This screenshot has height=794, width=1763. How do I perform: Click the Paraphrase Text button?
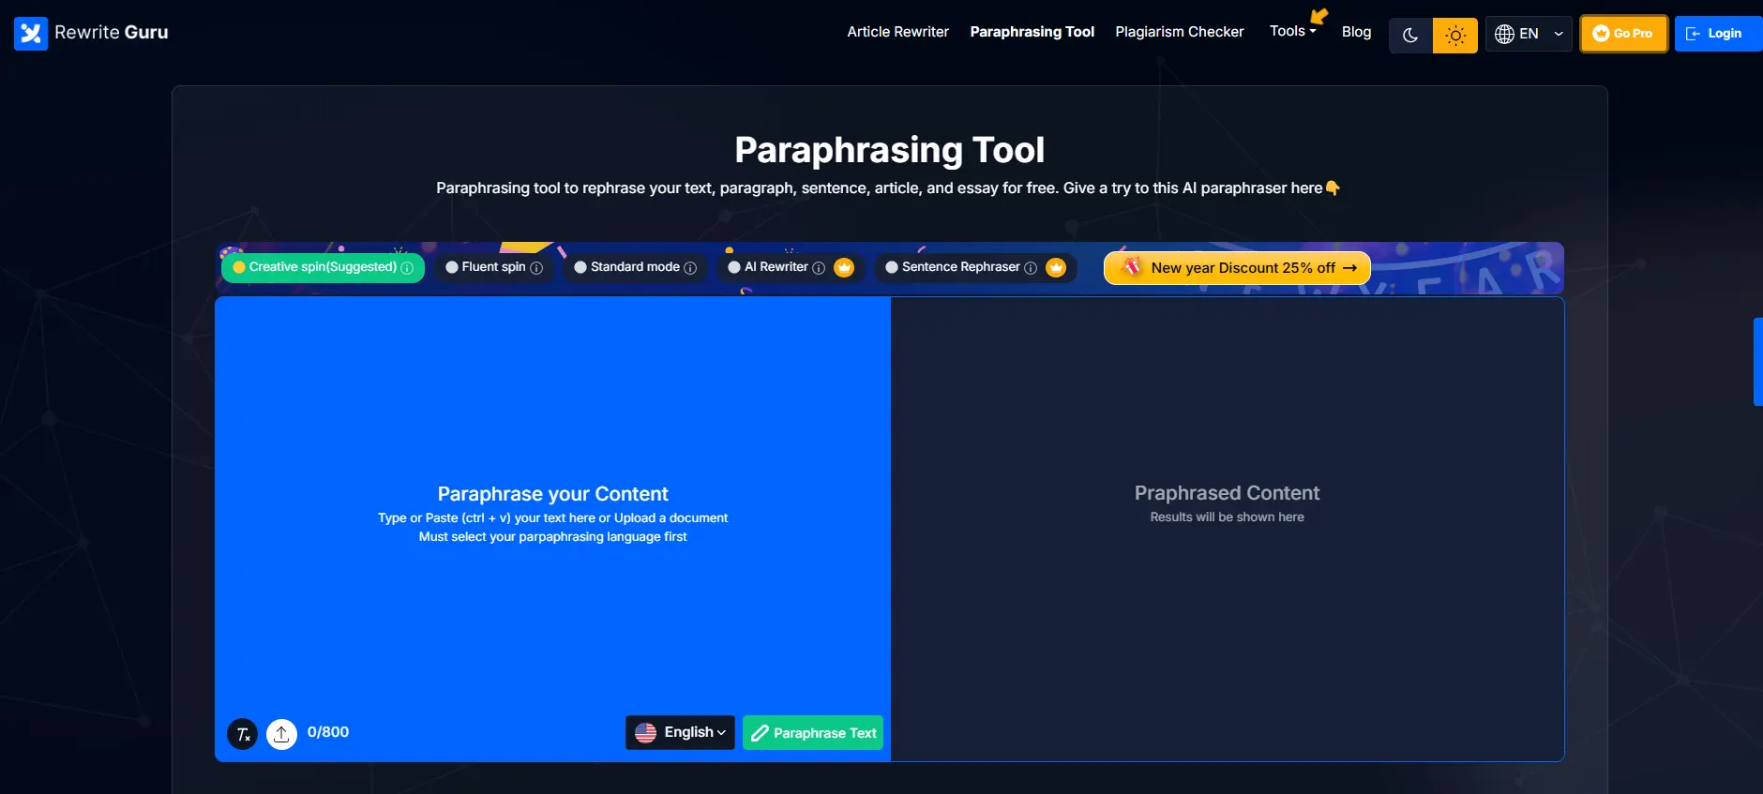813,733
